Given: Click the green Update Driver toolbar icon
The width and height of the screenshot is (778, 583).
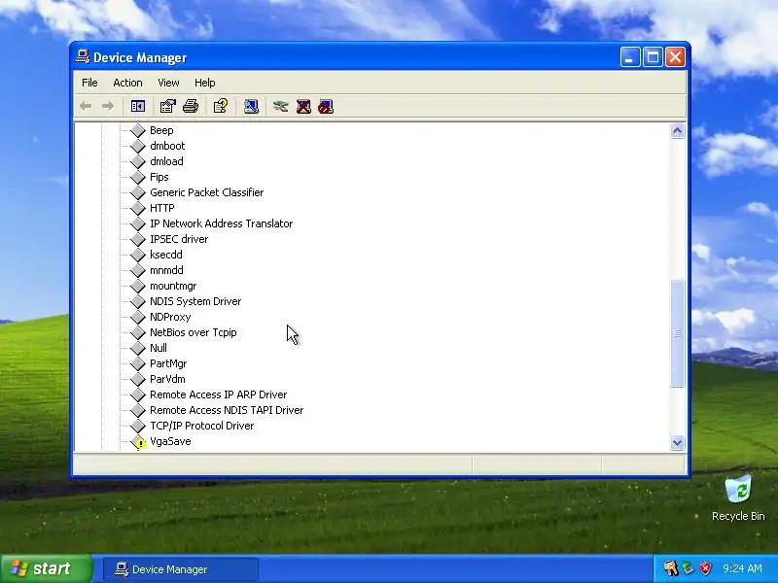Looking at the screenshot, I should pos(281,106).
